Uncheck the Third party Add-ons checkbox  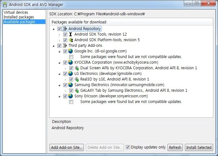click(59, 46)
